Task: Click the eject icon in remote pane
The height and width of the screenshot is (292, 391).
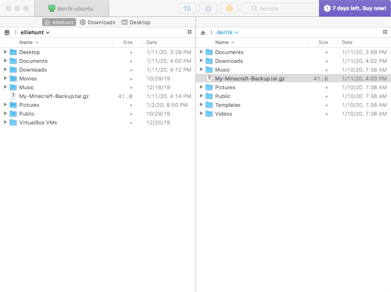Action: pos(203,33)
